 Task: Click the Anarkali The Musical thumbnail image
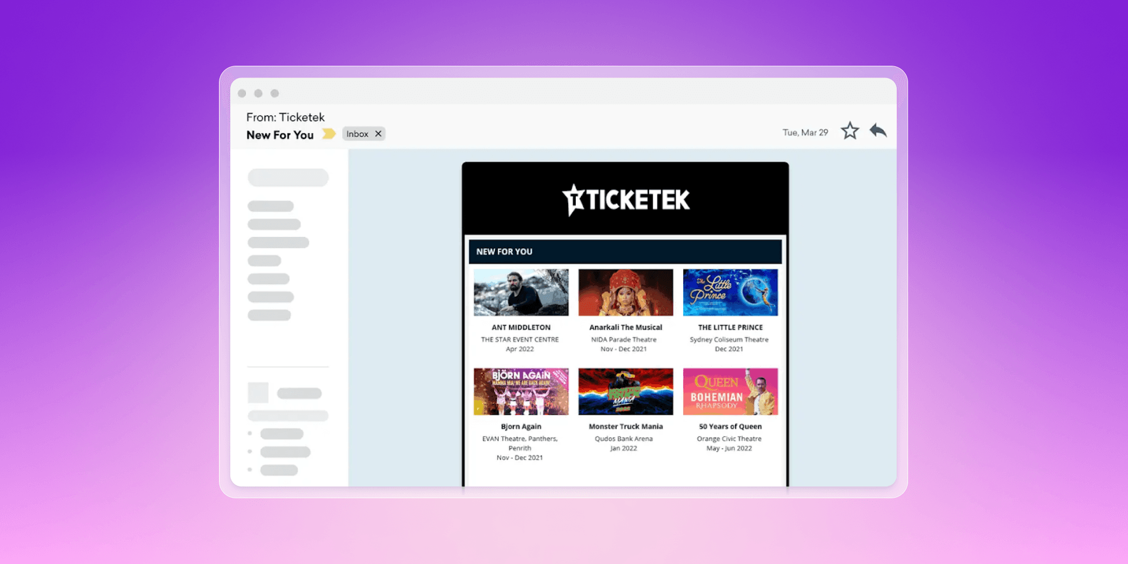pyautogui.click(x=625, y=292)
